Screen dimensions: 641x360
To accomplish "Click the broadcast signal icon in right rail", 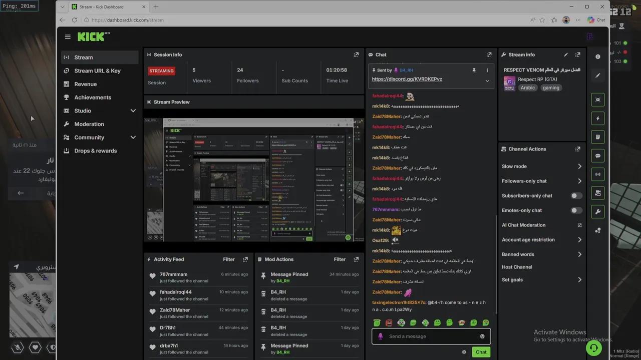I will tap(598, 174).
